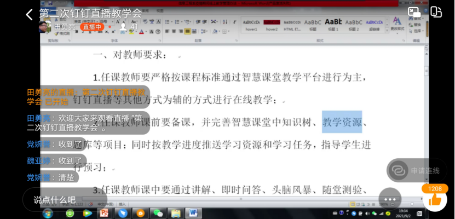455x219 pixels.
Task: Tap 申请连线 to request a connection
Action: pos(417,171)
